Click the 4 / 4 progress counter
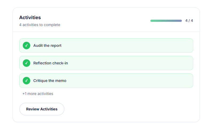 click(189, 21)
